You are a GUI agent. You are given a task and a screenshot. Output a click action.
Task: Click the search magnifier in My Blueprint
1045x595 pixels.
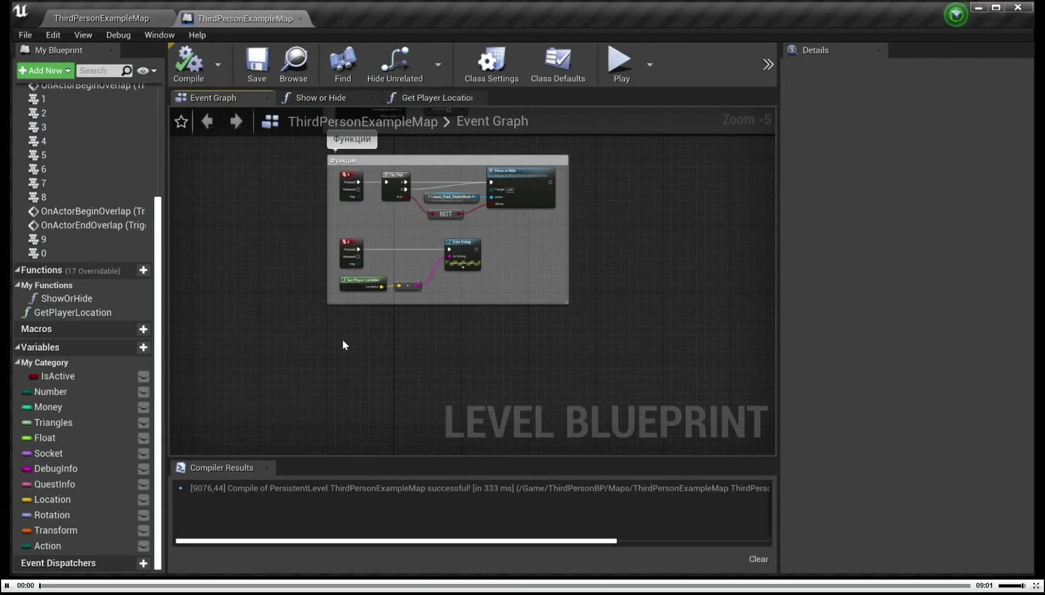(126, 71)
